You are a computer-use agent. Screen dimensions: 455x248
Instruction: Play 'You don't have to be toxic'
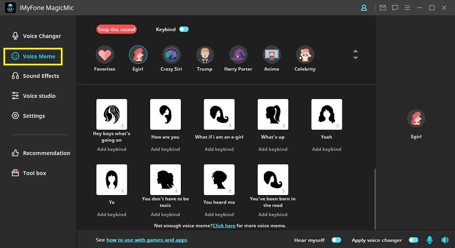pyautogui.click(x=166, y=180)
